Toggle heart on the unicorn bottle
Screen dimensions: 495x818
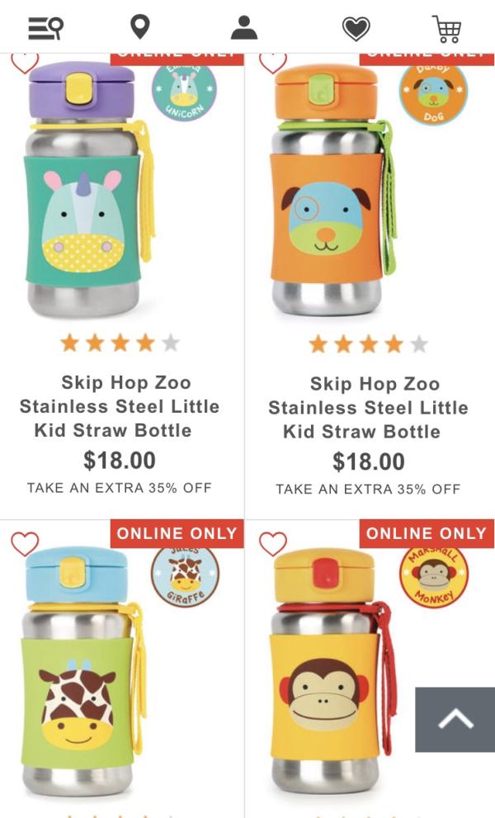click(25, 63)
